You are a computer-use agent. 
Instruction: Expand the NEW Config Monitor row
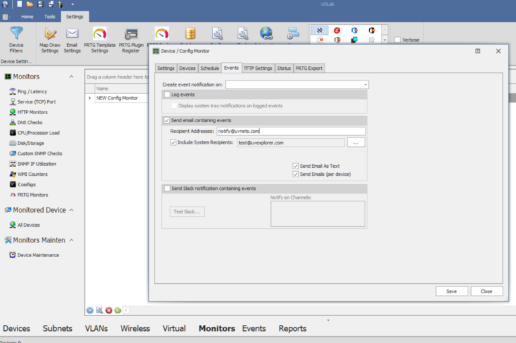tap(90, 98)
